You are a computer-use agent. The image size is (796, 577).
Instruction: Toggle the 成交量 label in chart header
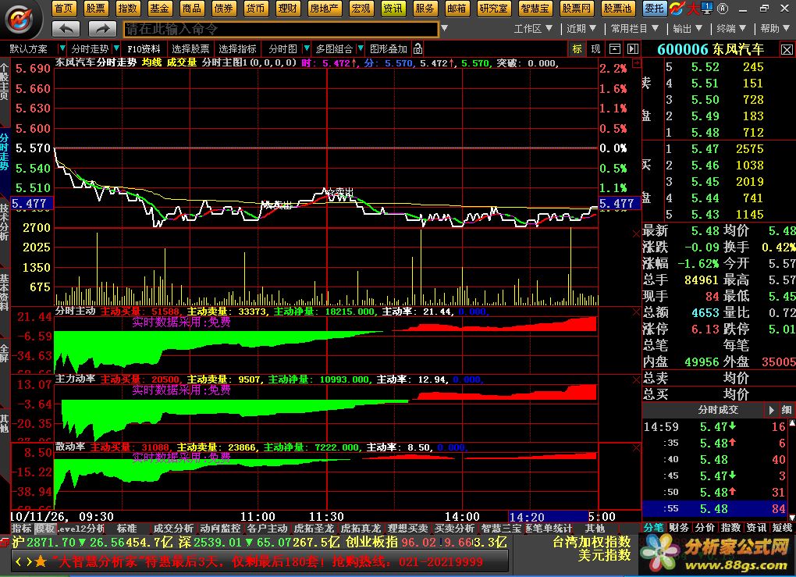click(181, 62)
